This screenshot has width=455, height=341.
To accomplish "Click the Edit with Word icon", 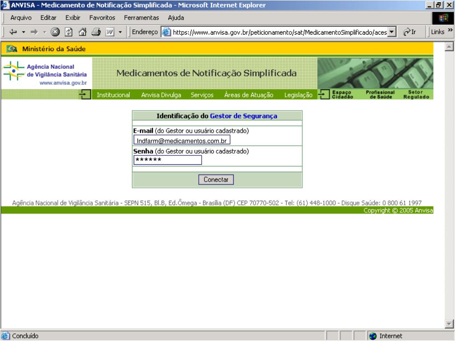I will 110,32.
